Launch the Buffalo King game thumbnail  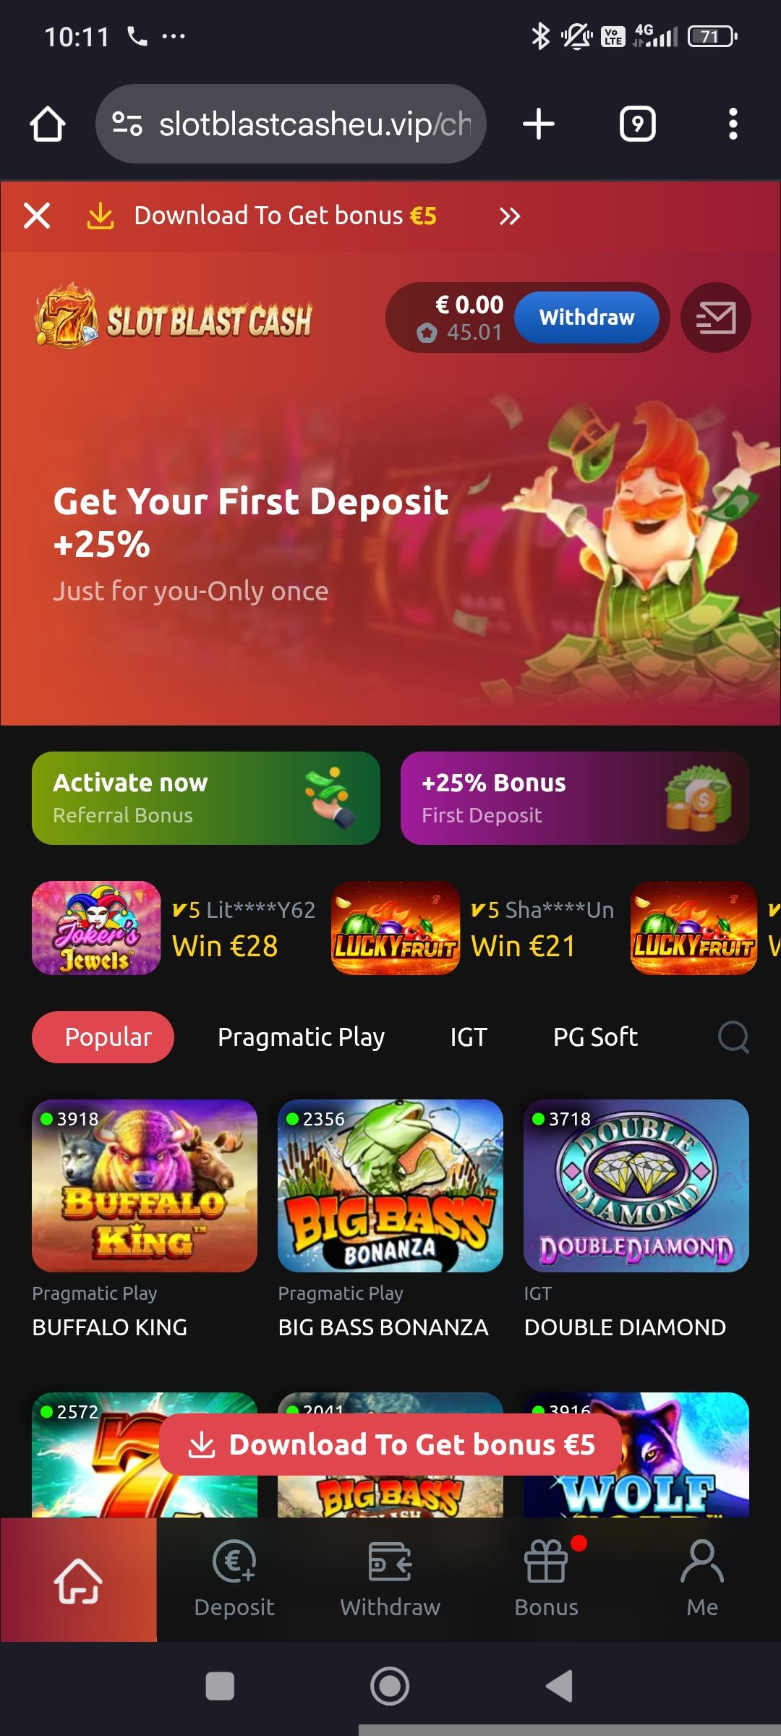click(145, 1186)
